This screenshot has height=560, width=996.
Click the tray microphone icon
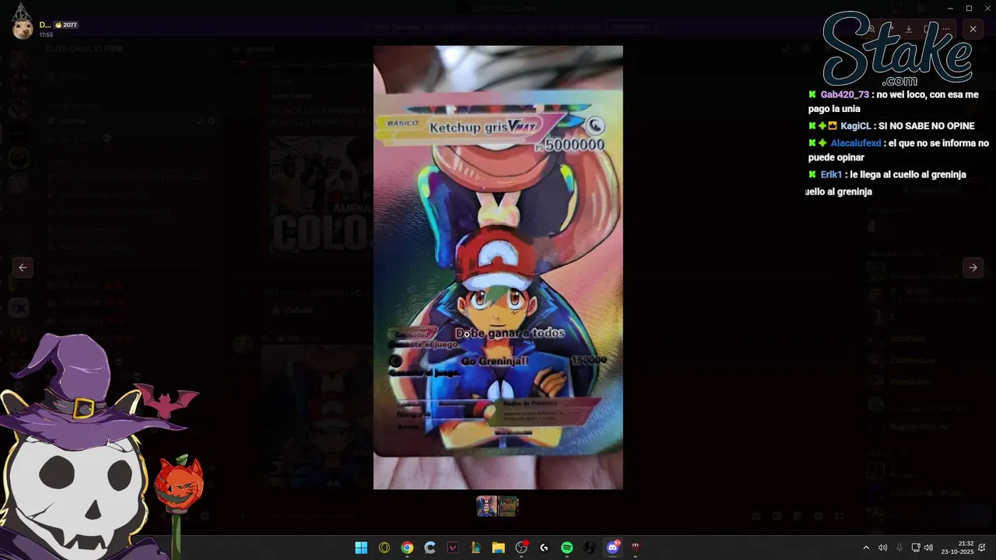click(900, 548)
